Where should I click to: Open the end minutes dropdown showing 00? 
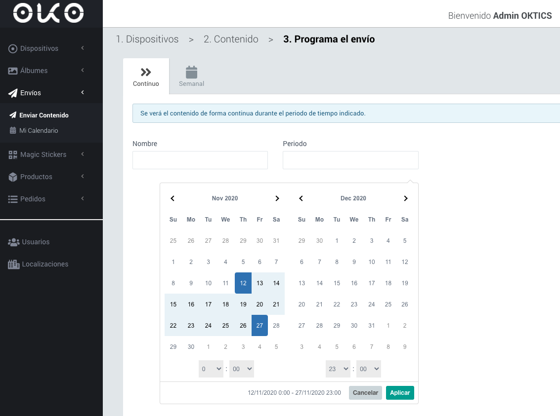(369, 369)
